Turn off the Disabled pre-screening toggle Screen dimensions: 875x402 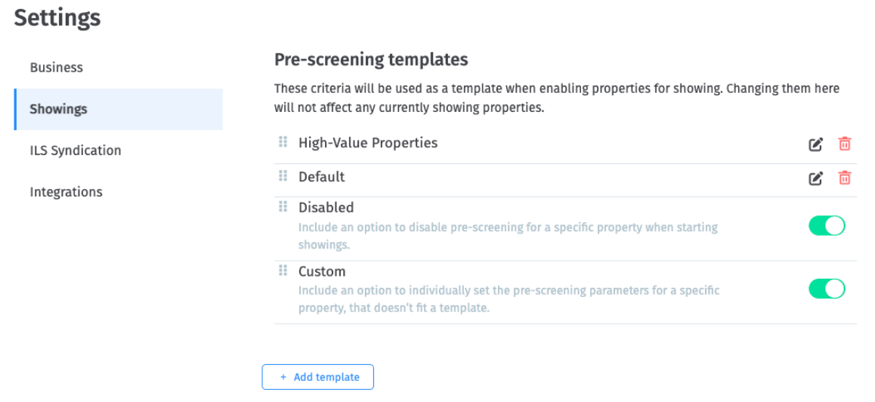tap(827, 225)
